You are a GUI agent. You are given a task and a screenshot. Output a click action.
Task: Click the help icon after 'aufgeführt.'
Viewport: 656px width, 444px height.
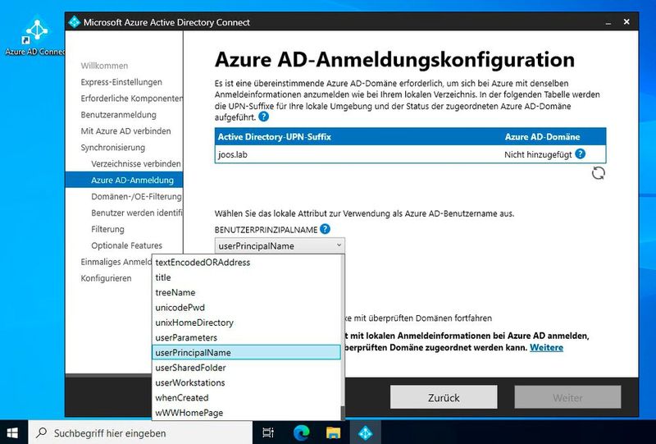point(263,117)
